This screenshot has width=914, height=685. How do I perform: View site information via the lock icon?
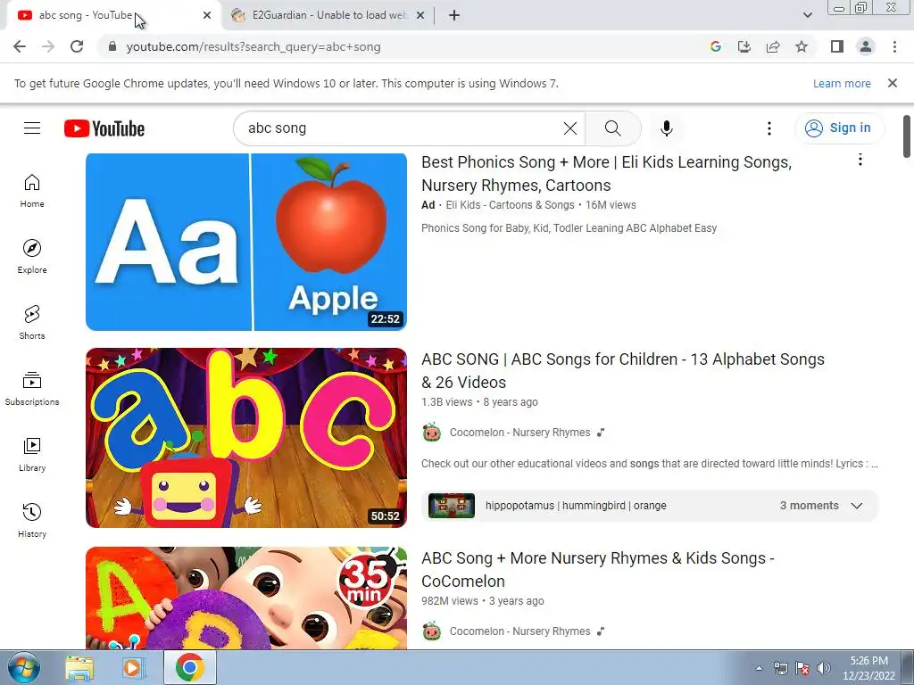[x=112, y=46]
